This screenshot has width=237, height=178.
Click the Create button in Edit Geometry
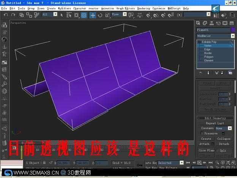coord(206,139)
